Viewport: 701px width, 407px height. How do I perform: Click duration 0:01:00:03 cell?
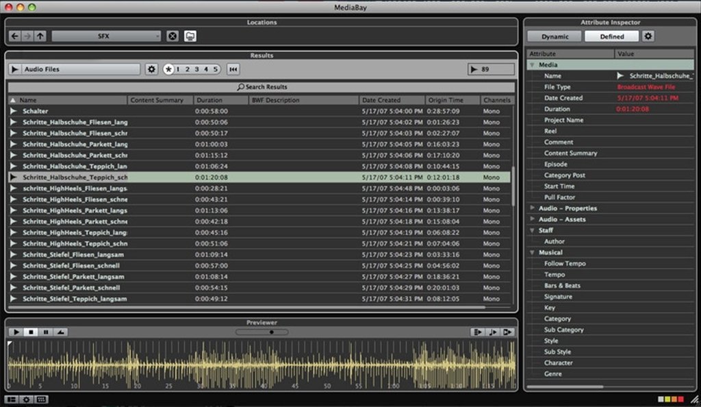211,144
